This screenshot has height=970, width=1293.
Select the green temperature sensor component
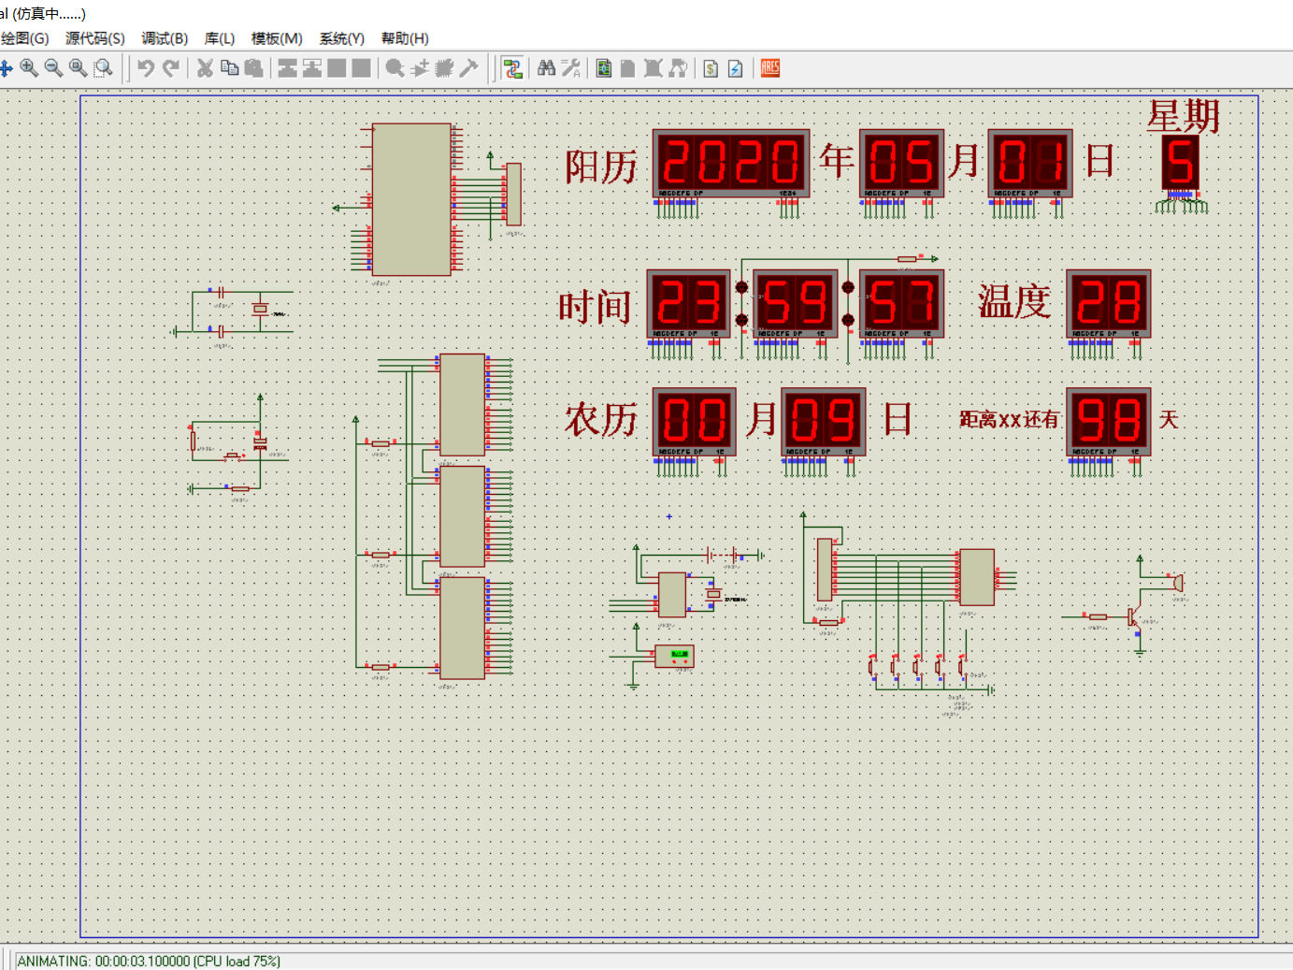point(674,656)
